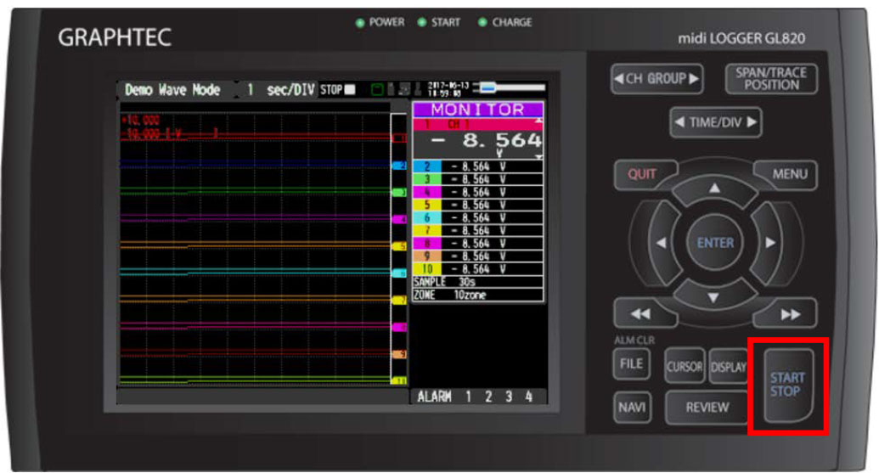
Task: Select channel 9 row in monitor list
Action: (x=477, y=256)
